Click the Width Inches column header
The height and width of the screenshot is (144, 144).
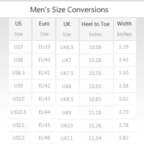[x=125, y=29]
